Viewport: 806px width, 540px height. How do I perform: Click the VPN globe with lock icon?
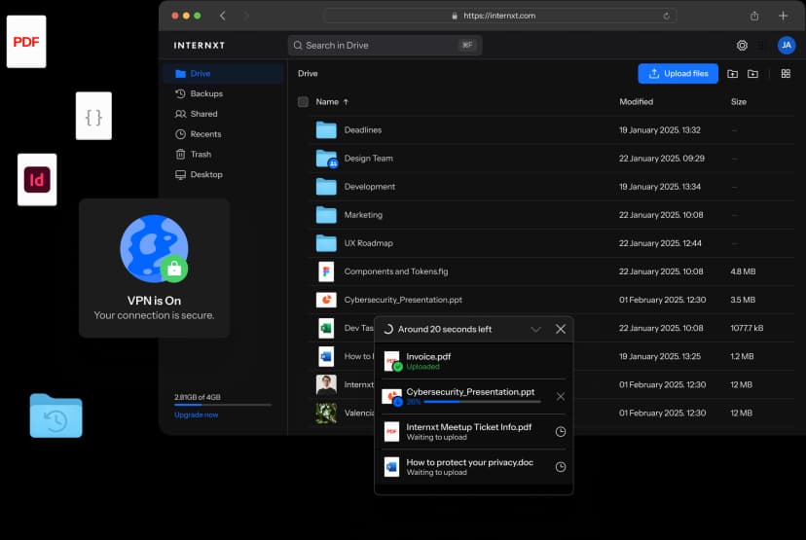[x=154, y=249]
